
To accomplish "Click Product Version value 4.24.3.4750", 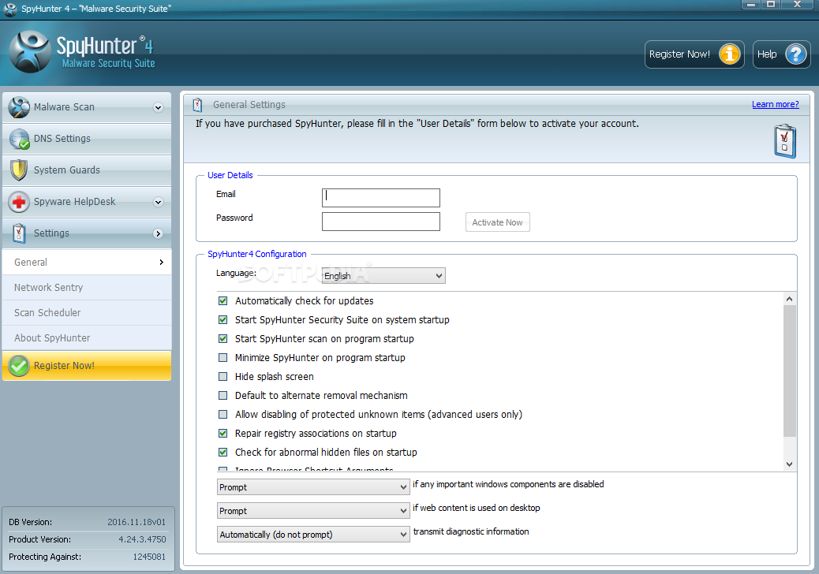I will pos(142,539).
